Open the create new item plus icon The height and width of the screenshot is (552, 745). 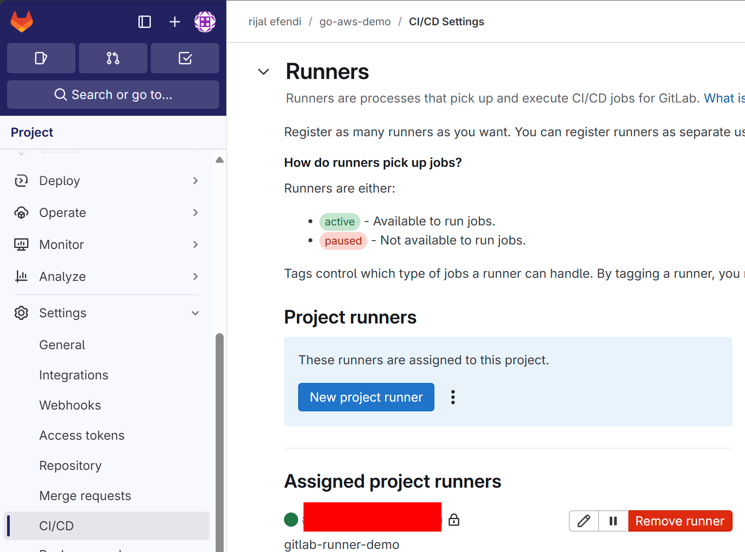tap(174, 21)
